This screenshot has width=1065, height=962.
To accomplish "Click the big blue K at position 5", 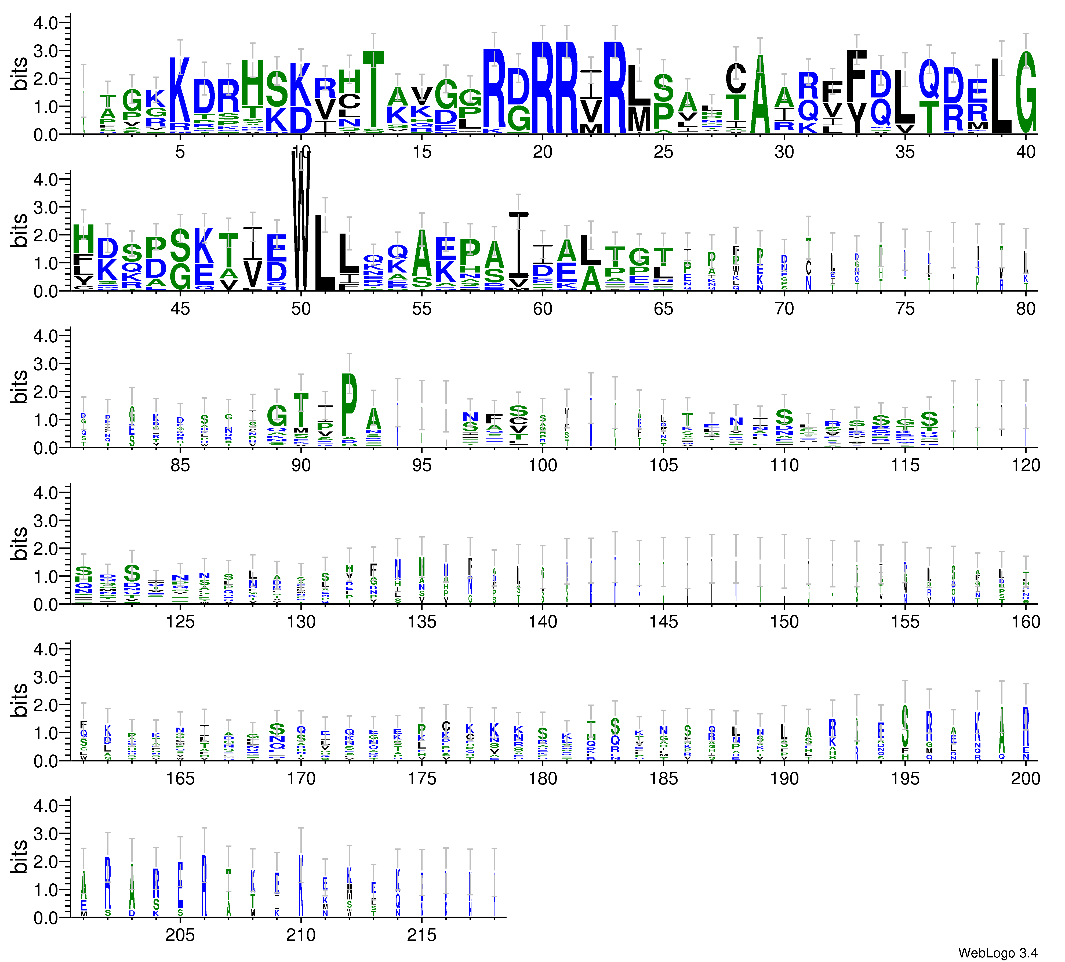I will 180,90.
